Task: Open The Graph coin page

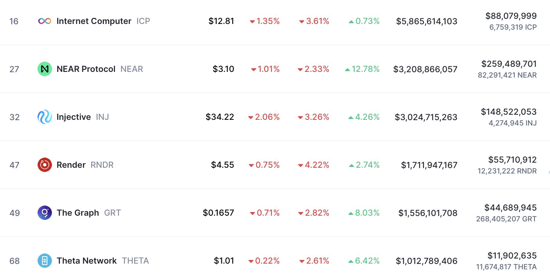Action: coord(78,213)
